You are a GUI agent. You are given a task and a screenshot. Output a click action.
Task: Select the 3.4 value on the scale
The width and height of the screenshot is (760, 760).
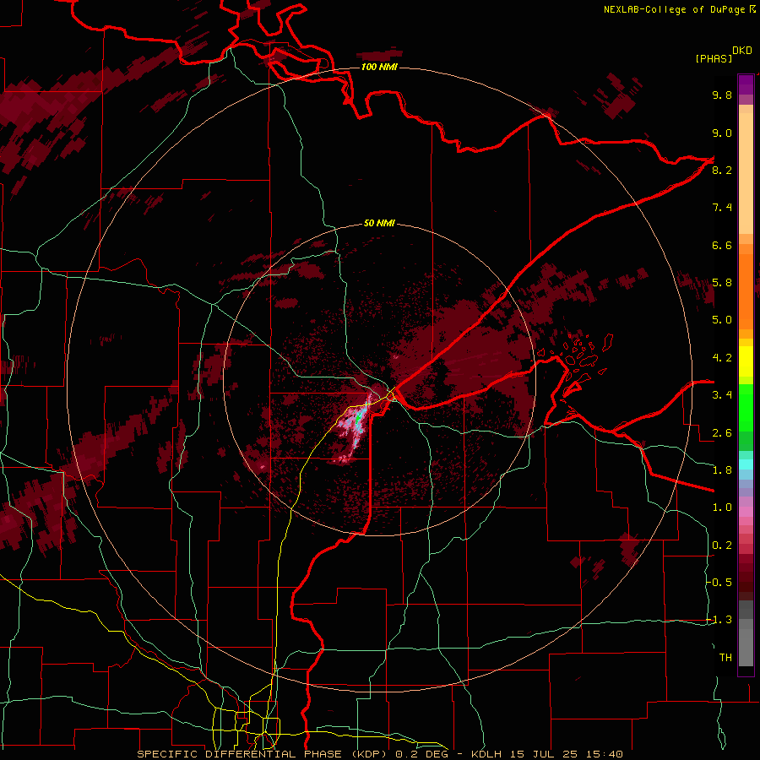tap(722, 395)
